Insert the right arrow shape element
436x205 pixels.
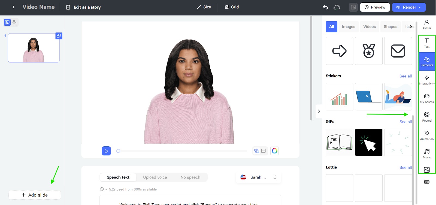[340, 51]
